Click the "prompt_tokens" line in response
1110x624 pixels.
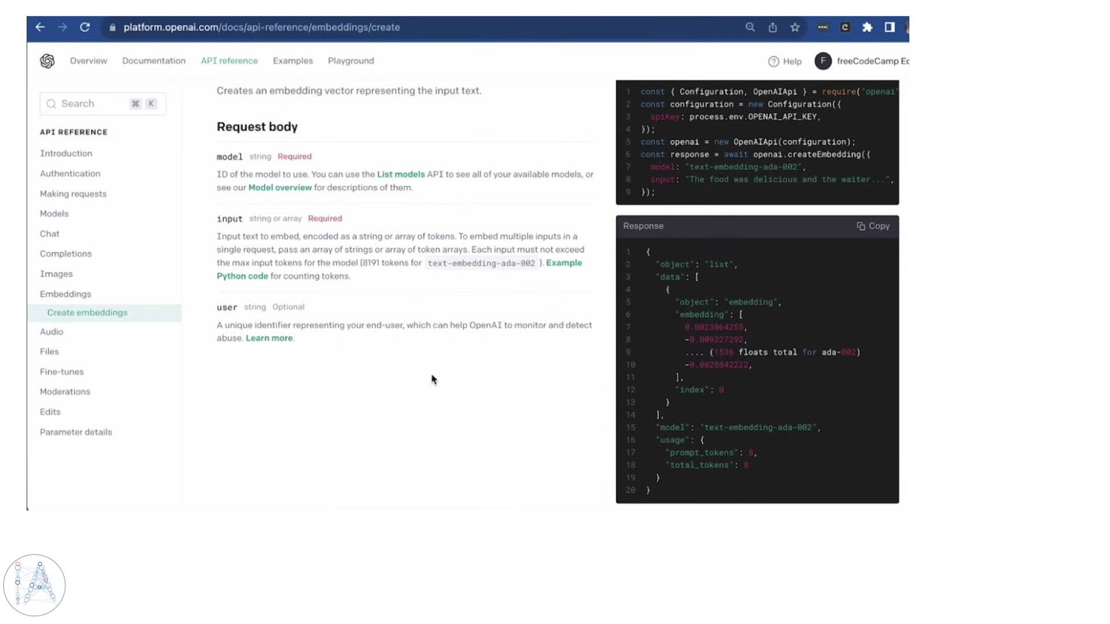pyautogui.click(x=711, y=452)
